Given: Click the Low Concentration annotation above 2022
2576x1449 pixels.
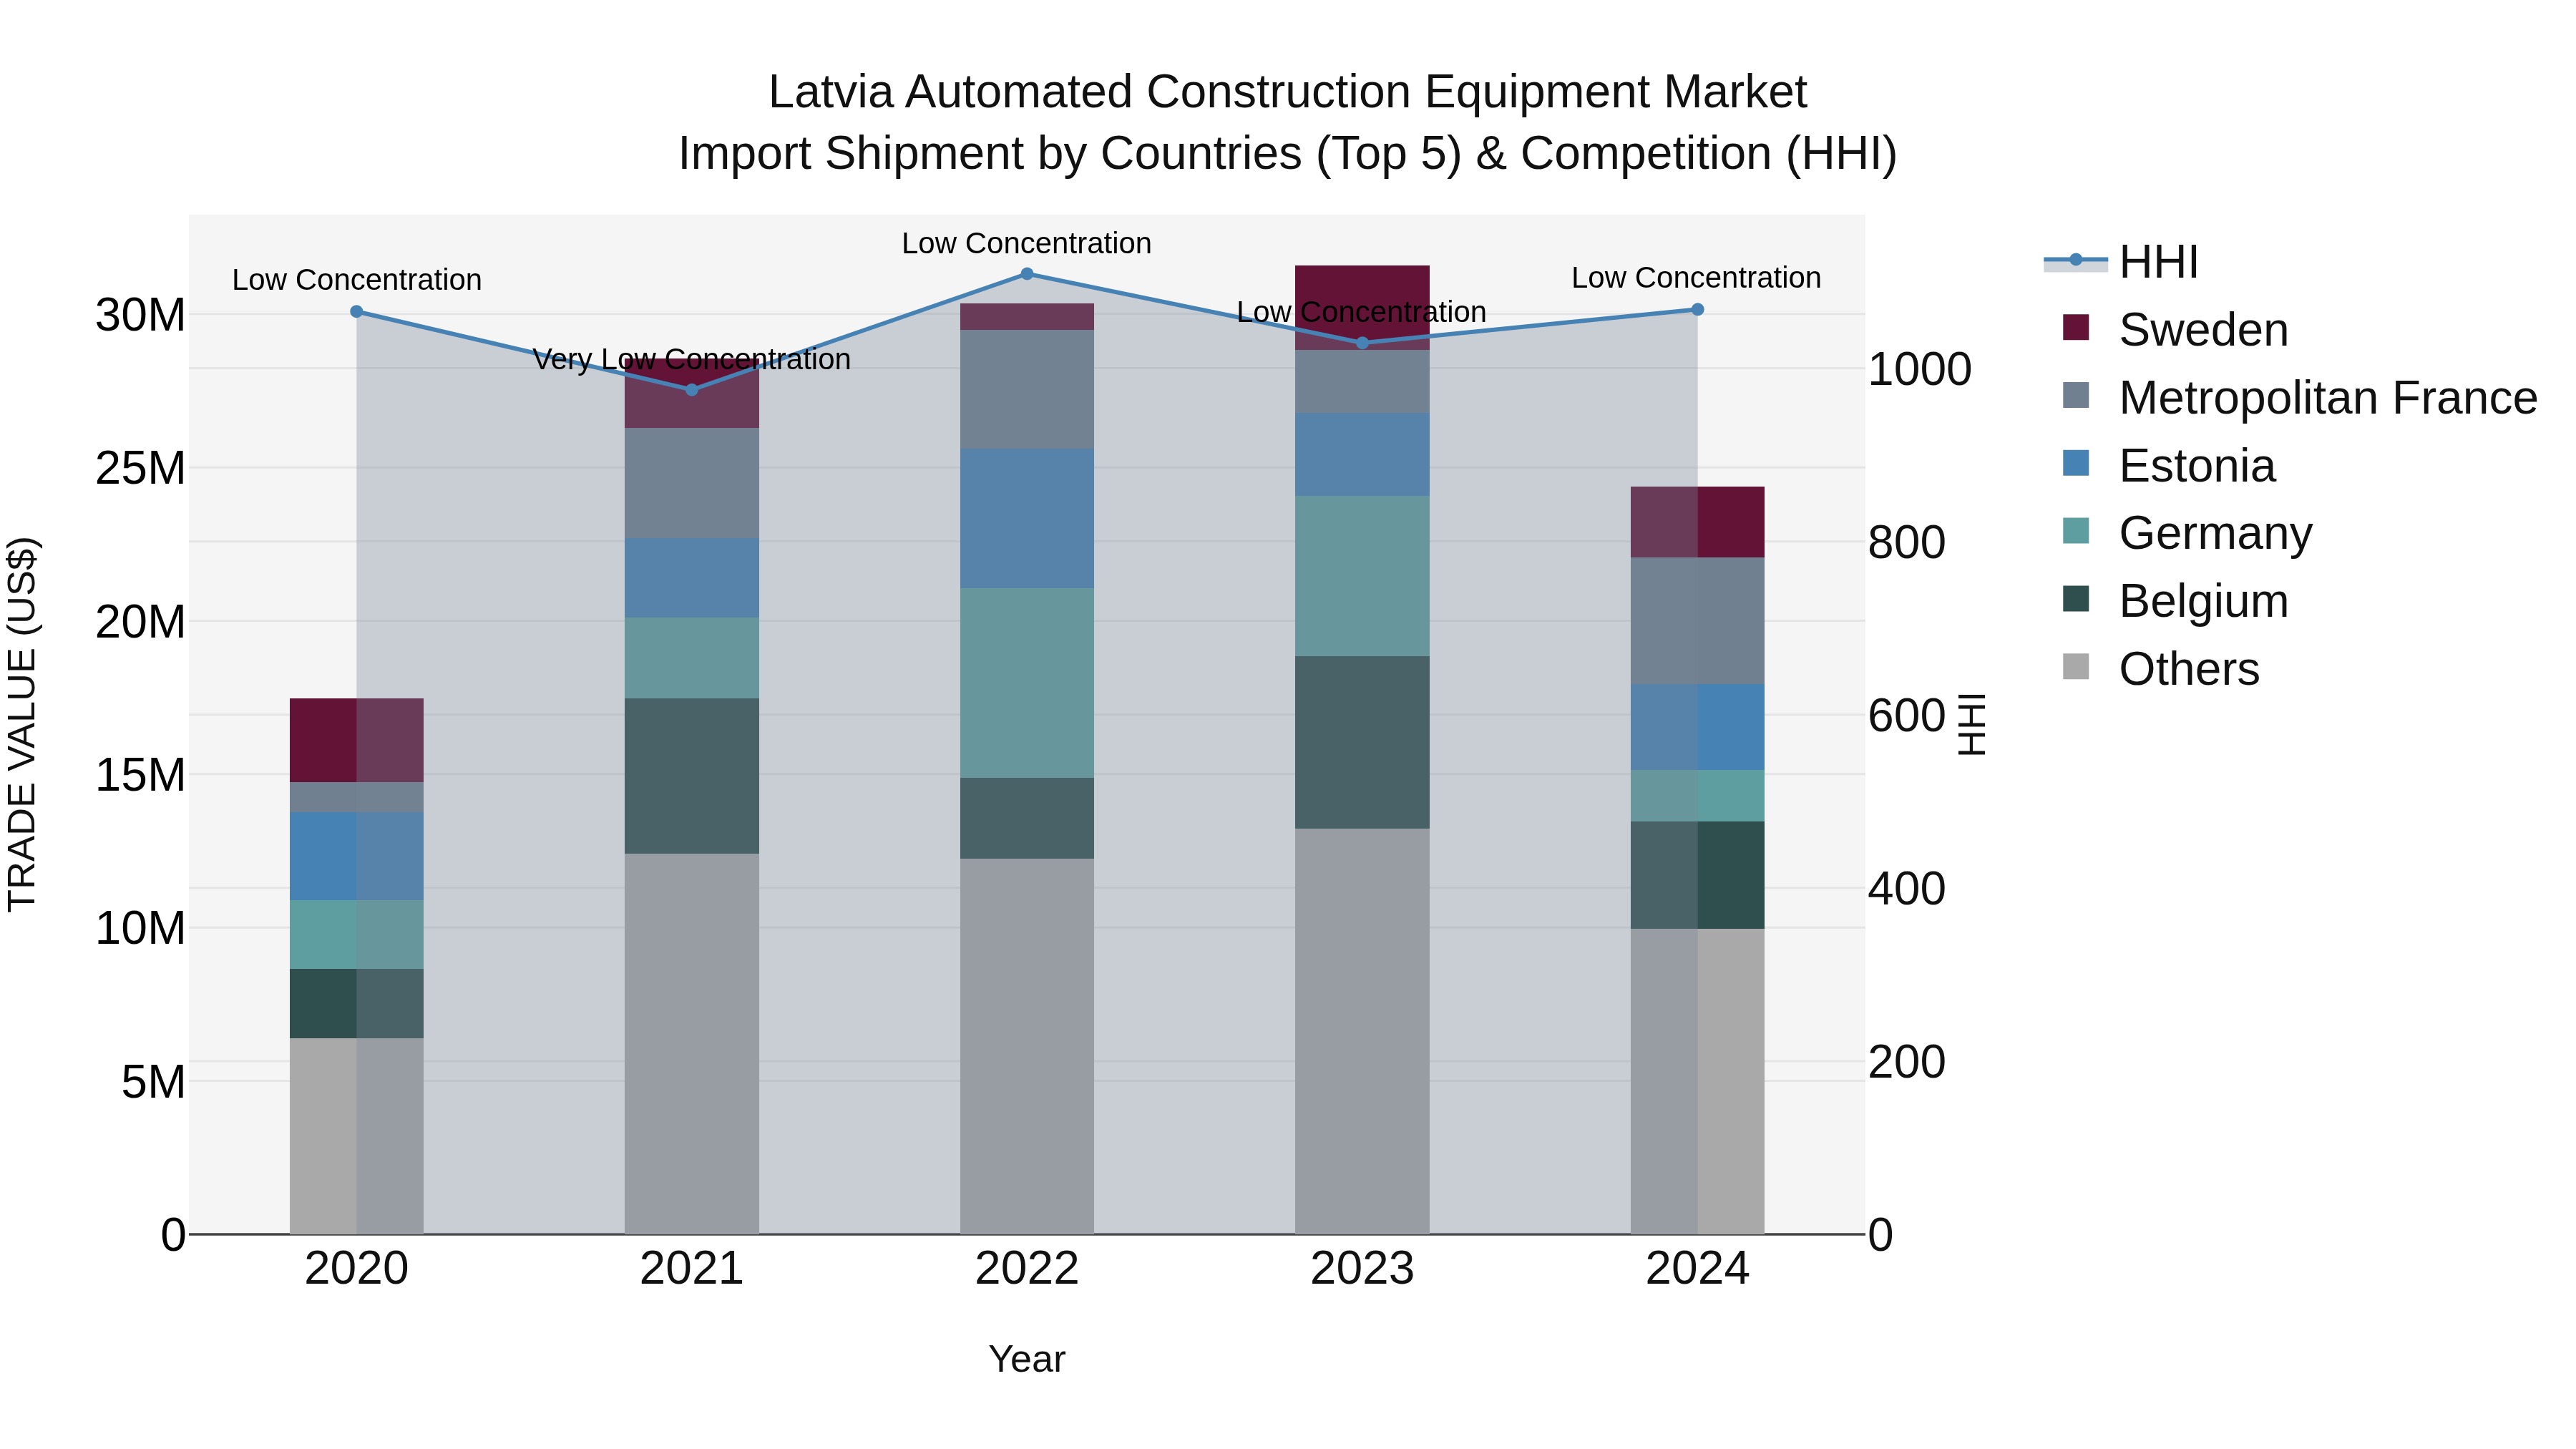Looking at the screenshot, I should point(1027,243).
